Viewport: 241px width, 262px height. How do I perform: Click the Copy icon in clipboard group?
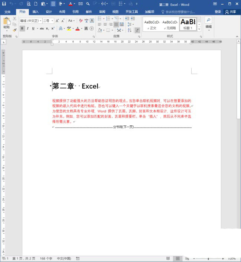point(14,25)
